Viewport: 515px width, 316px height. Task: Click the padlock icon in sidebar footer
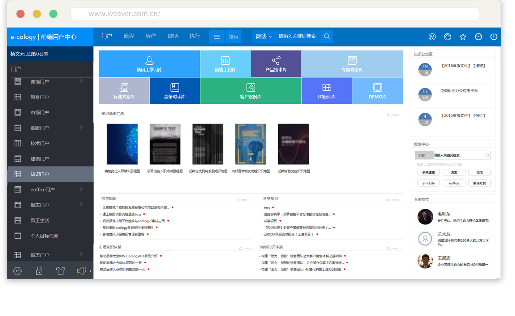[39, 271]
